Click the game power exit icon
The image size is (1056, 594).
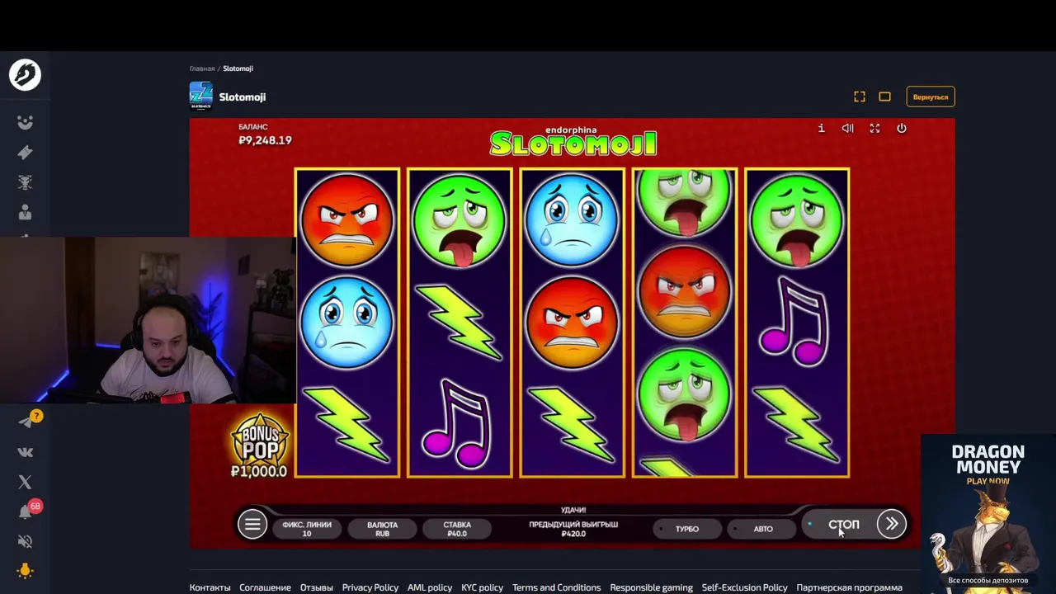pos(901,128)
